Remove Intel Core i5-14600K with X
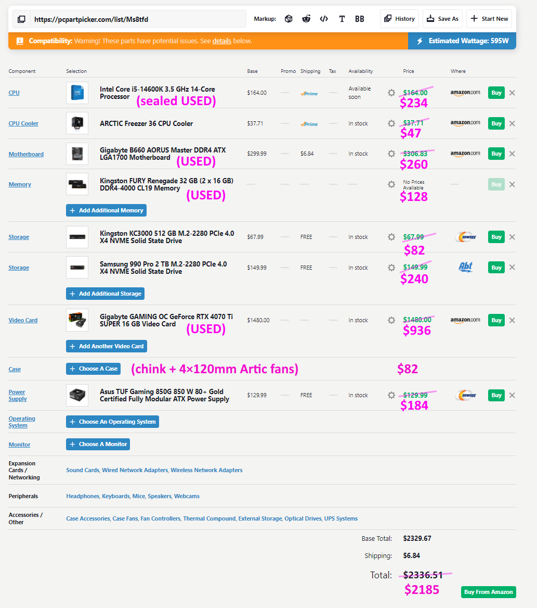The image size is (537, 608). coord(512,93)
